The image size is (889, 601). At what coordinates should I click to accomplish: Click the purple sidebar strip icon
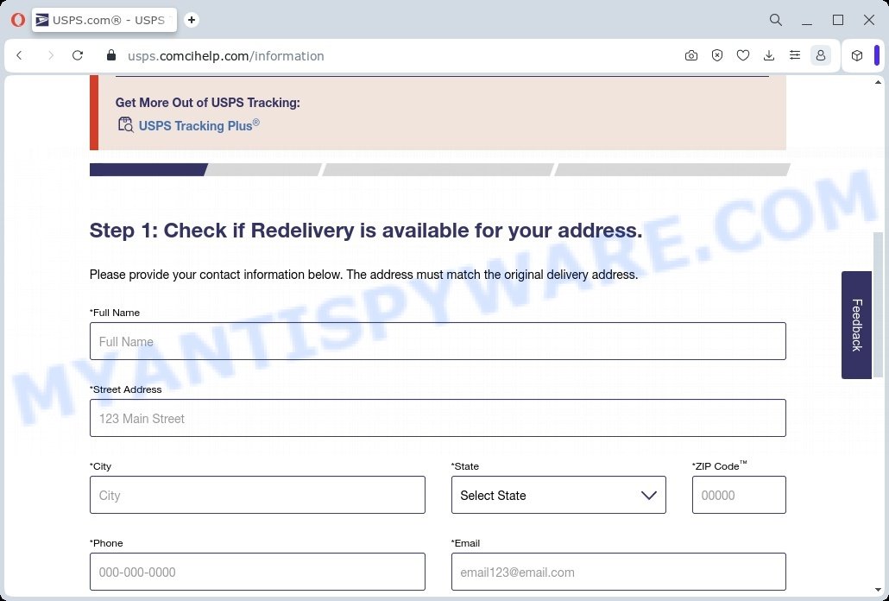[877, 55]
